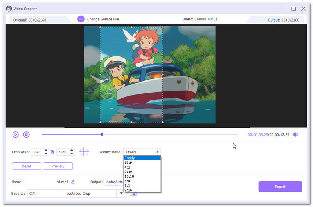The image size is (313, 207).
Task: Mute the volume speaker icon
Action: [x=295, y=134]
